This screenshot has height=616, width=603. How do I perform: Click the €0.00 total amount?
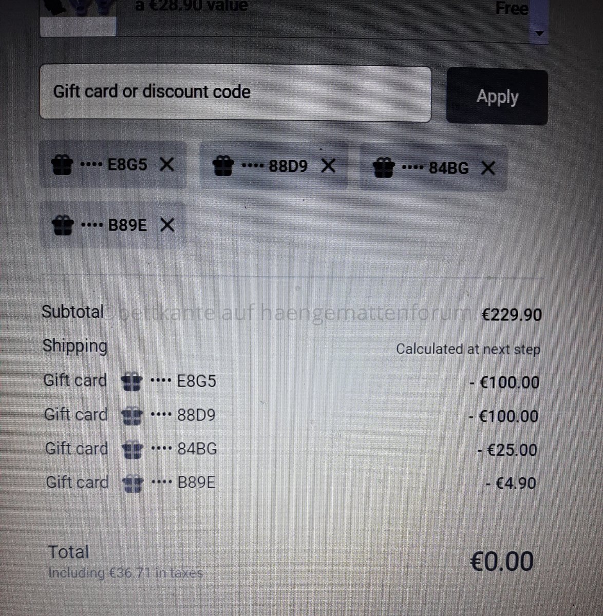[501, 561]
